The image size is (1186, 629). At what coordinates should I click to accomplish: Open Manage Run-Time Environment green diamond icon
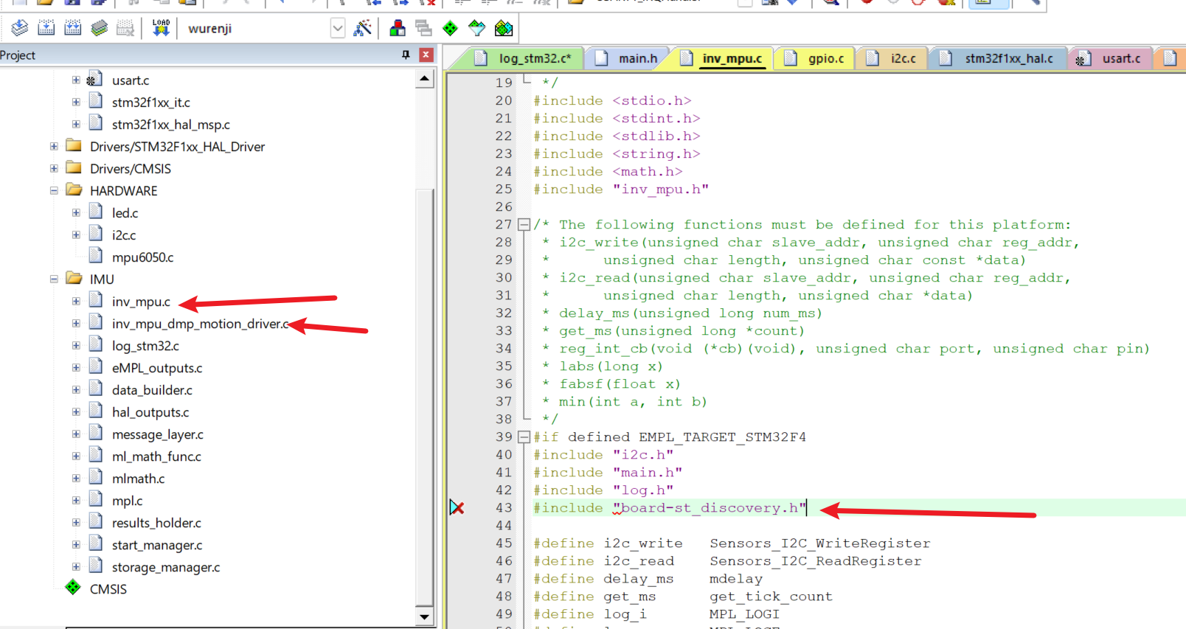[x=450, y=28]
